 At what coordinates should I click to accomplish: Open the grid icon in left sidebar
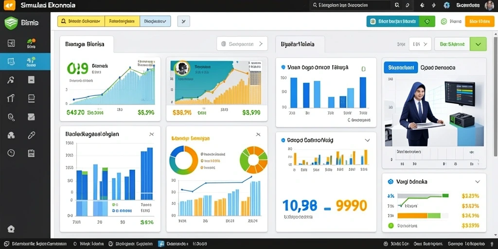pyautogui.click(x=11, y=43)
